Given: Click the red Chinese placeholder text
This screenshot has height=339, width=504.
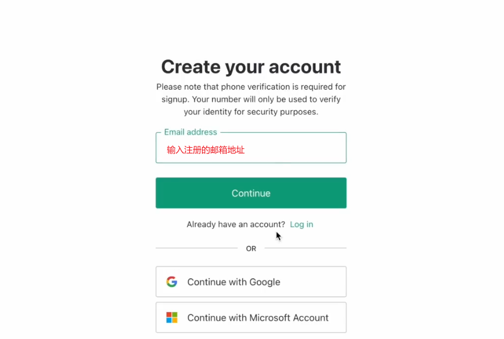Looking at the screenshot, I should pyautogui.click(x=205, y=150).
